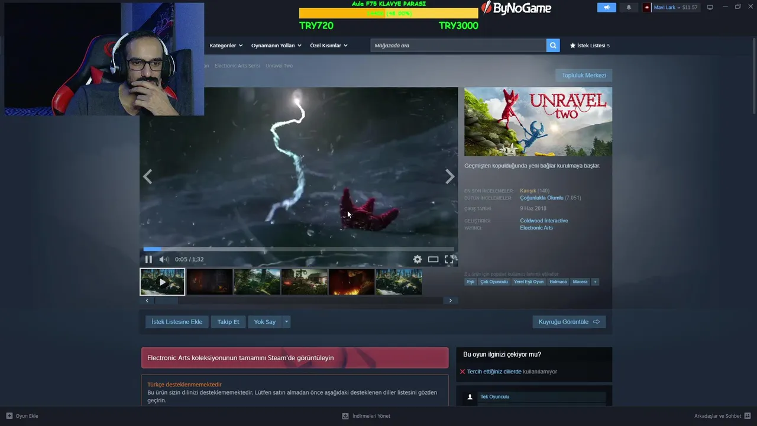Click the Tek Oyunculu person icon
The width and height of the screenshot is (757, 426).
(470, 397)
